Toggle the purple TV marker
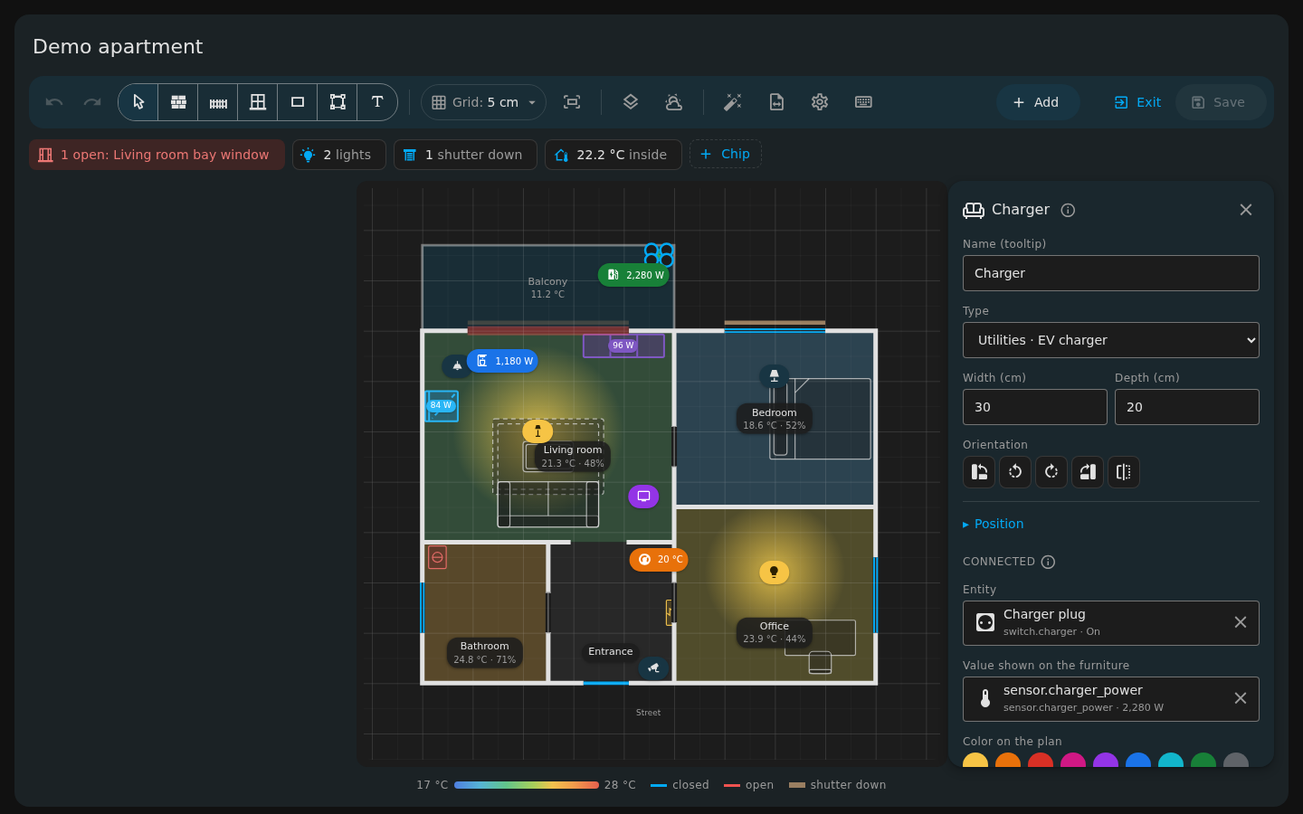1303x814 pixels. pyautogui.click(x=643, y=497)
